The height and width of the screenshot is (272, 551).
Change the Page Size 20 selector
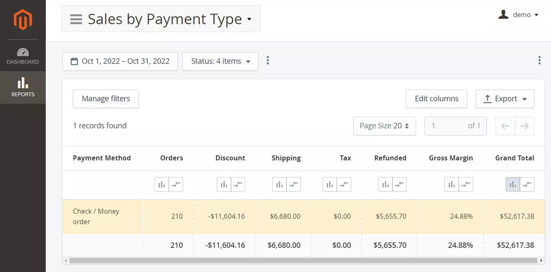point(384,126)
